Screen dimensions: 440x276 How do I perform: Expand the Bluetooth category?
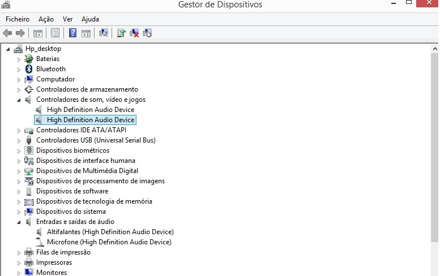tap(19, 70)
